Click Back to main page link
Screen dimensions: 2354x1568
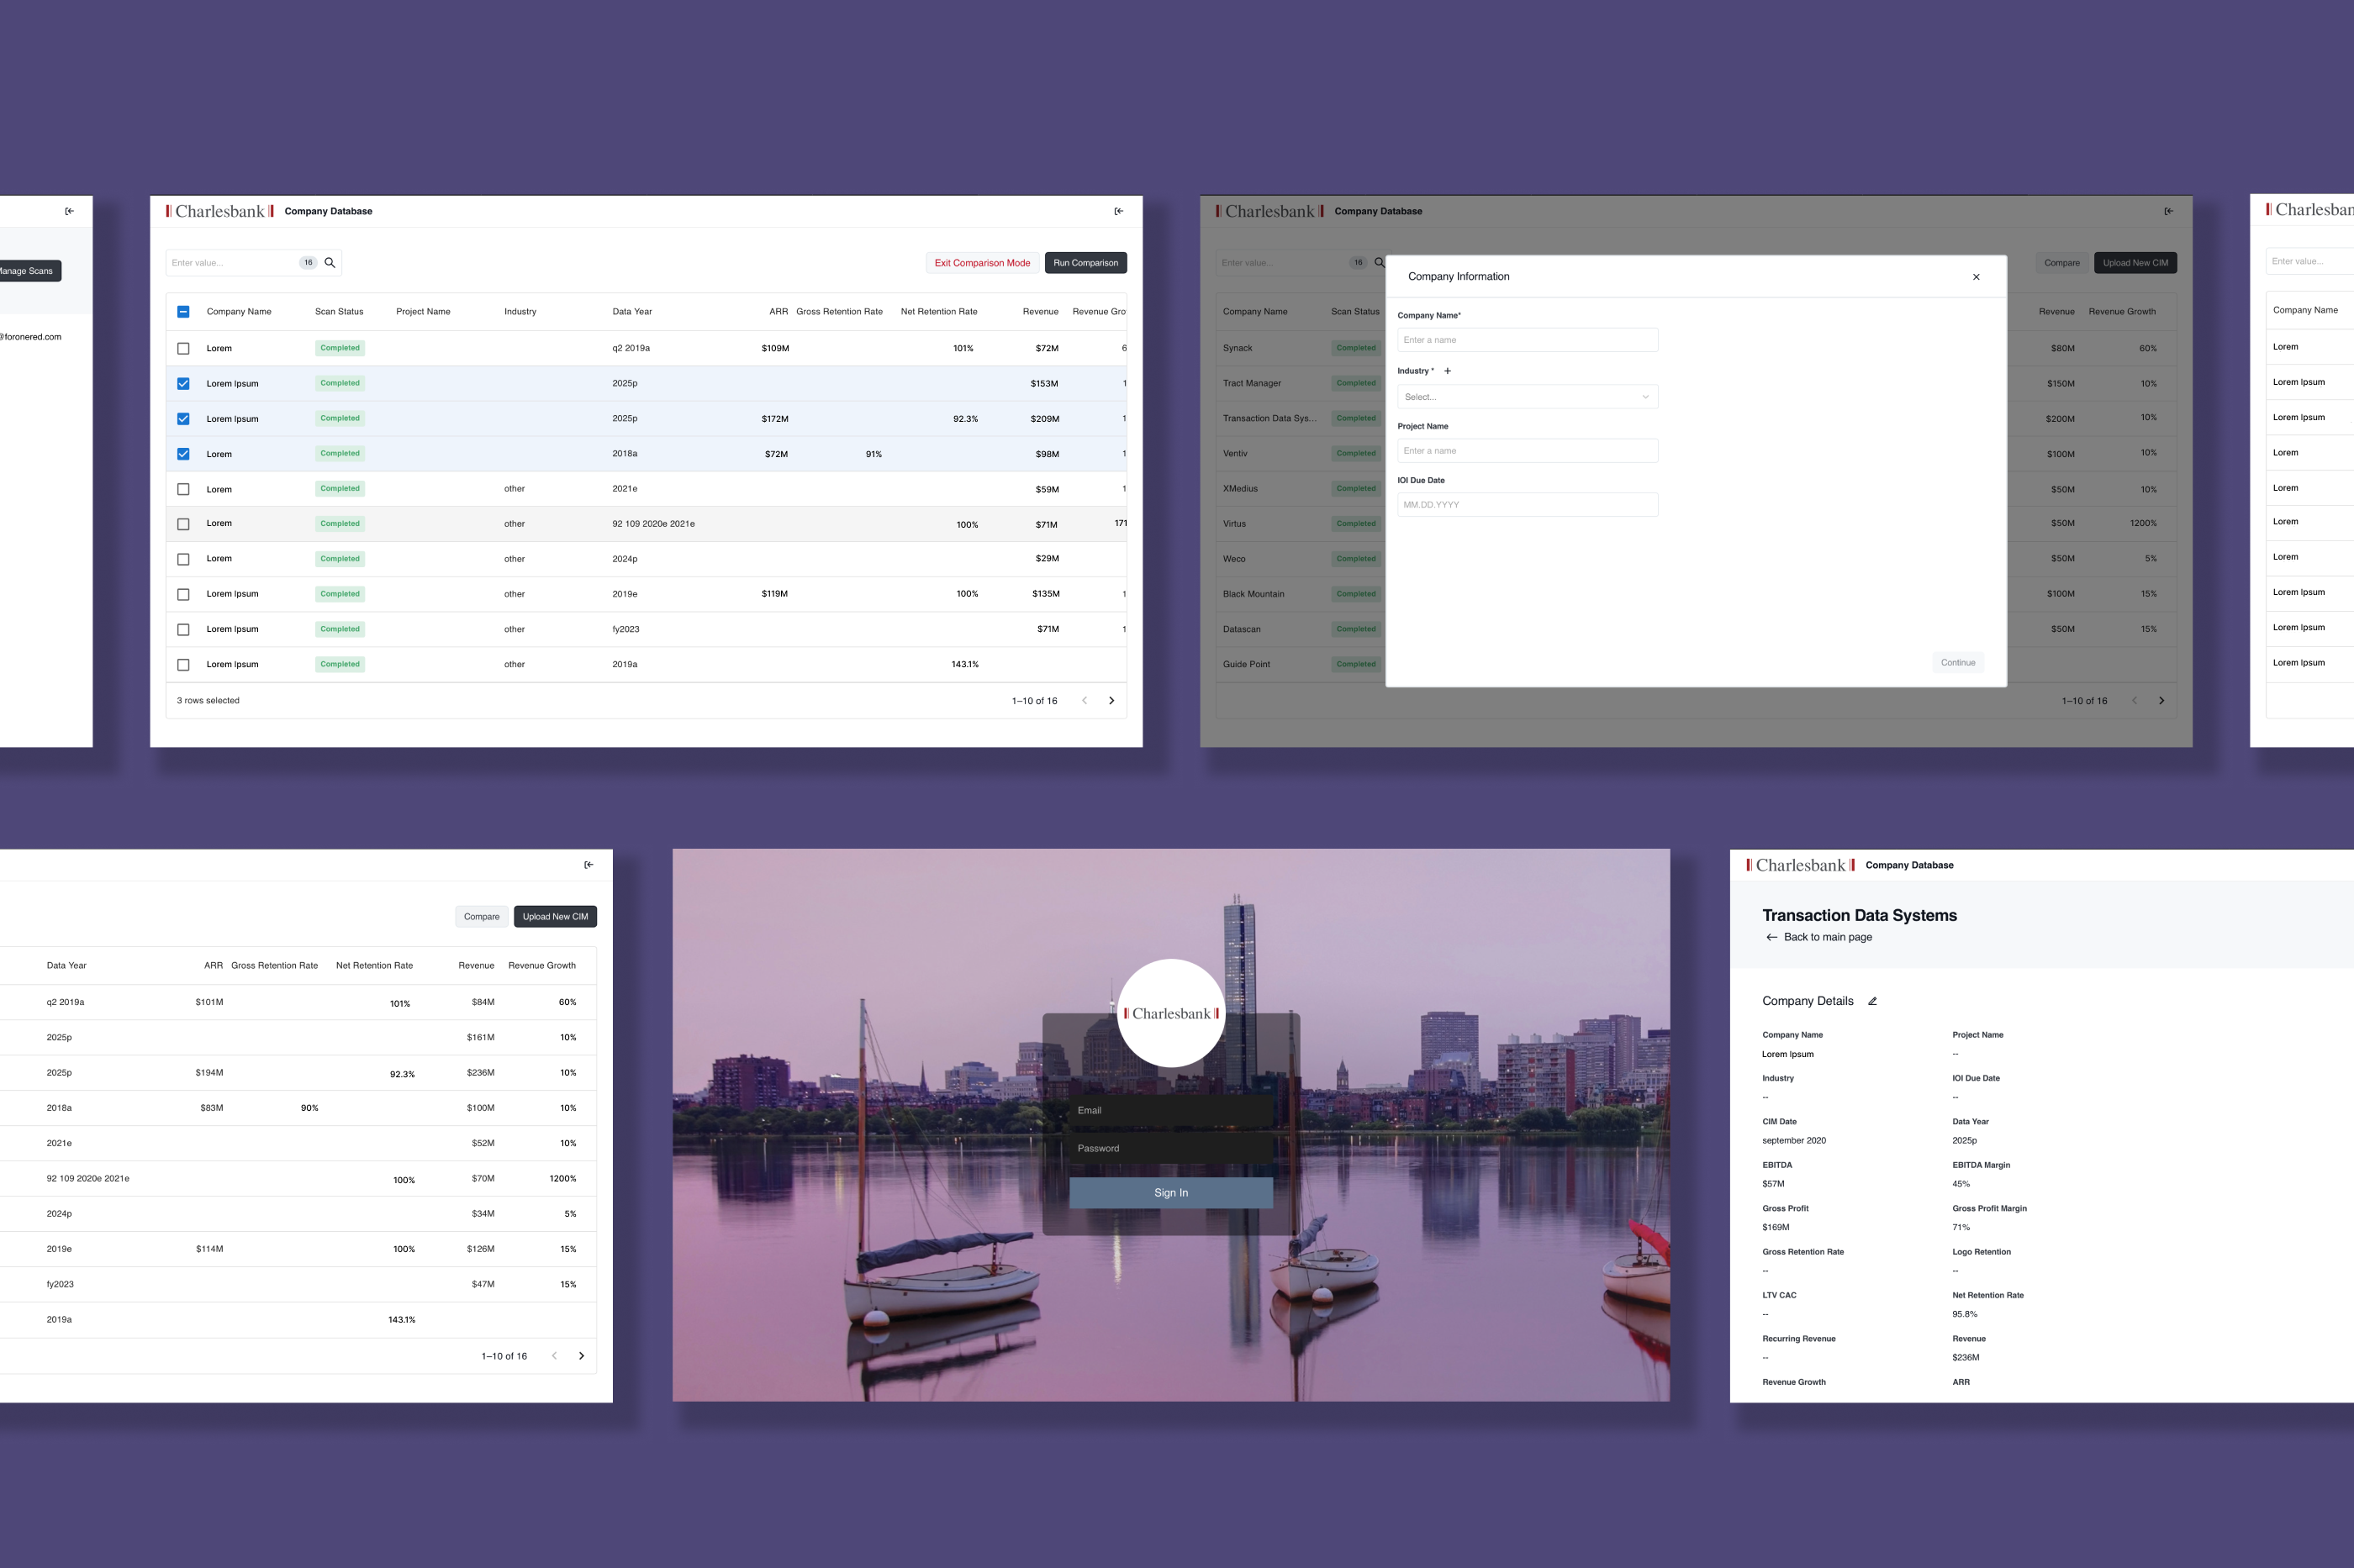pyautogui.click(x=1827, y=937)
